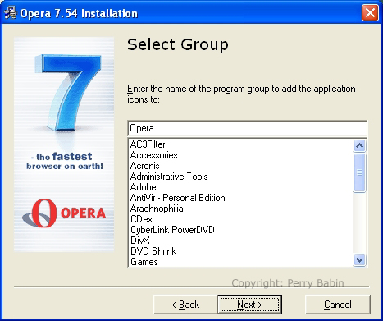This screenshot has height=321, width=383.
Task: Click the program group name field containing Opera
Action: coord(248,128)
